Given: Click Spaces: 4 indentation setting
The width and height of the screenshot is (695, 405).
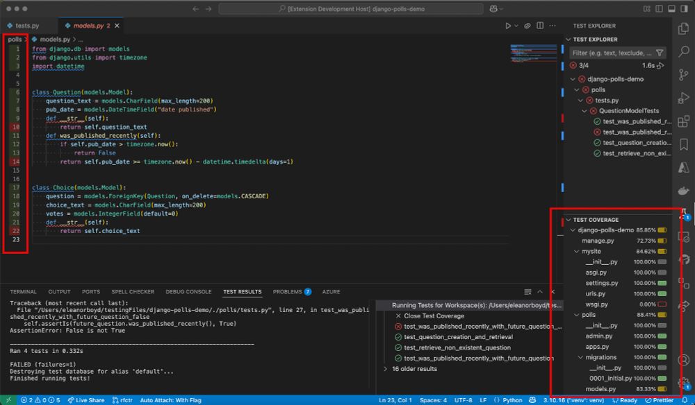Looking at the screenshot, I should pyautogui.click(x=434, y=400).
